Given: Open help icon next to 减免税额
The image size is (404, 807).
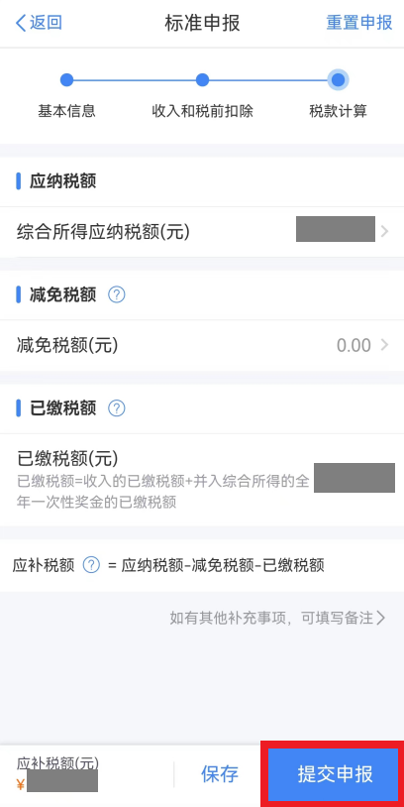Looking at the screenshot, I should (x=117, y=294).
